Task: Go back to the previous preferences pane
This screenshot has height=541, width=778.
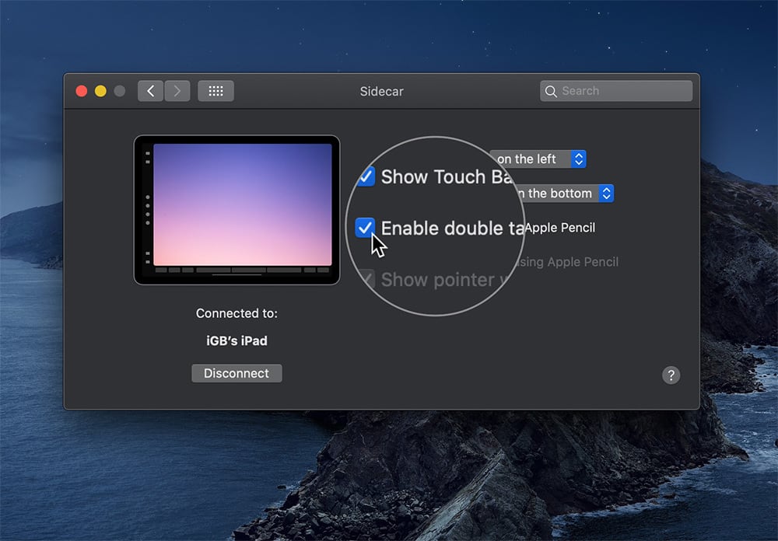Action: (x=150, y=90)
